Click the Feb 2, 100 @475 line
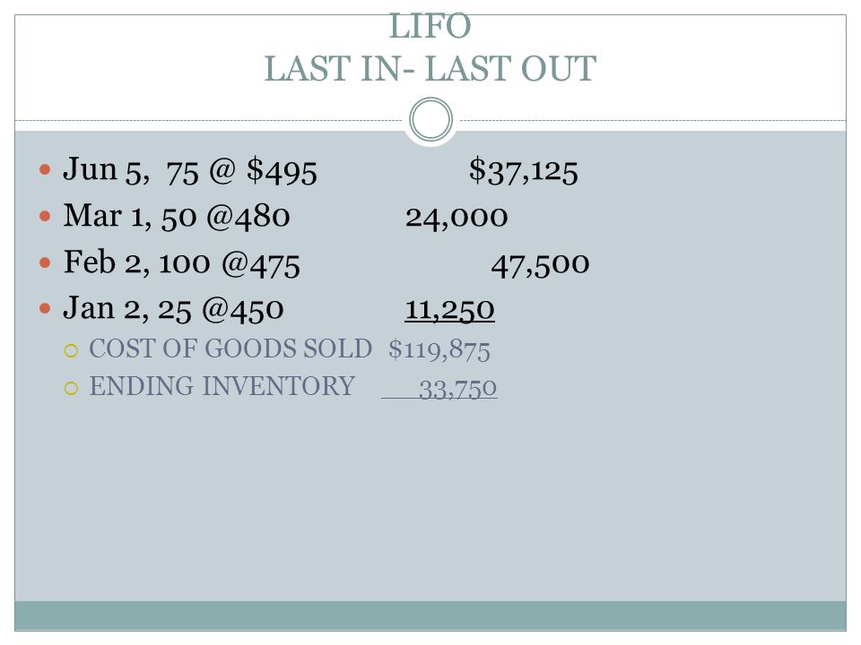 [182, 263]
